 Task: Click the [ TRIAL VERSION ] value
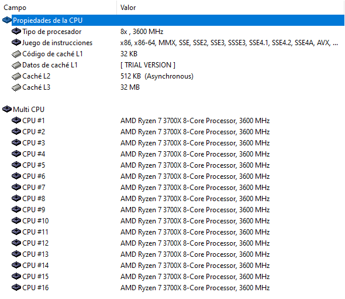(x=148, y=65)
